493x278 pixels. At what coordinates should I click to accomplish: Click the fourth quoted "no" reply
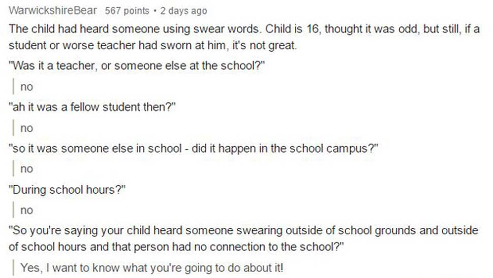[x=27, y=210]
